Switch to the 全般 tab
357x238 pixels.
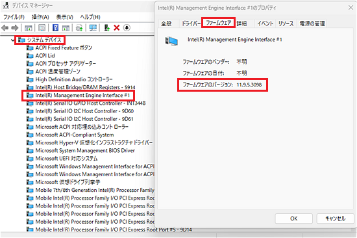click(166, 23)
